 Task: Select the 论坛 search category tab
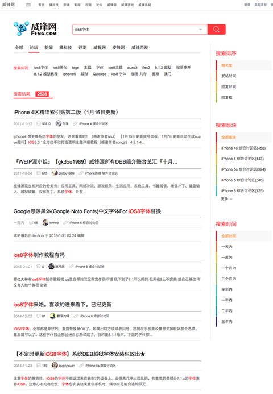pyautogui.click(x=34, y=48)
